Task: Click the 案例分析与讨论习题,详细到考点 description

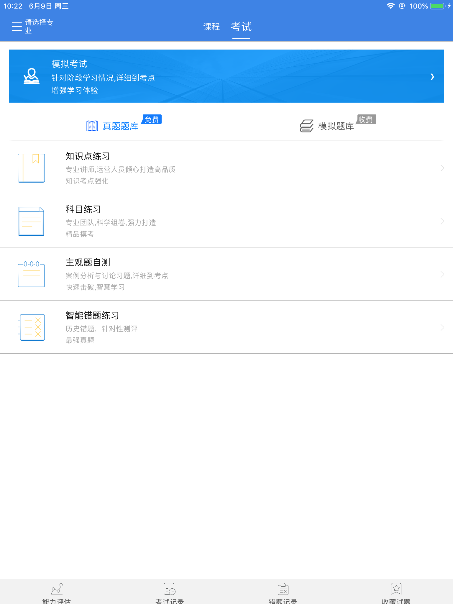Action: pos(117,276)
